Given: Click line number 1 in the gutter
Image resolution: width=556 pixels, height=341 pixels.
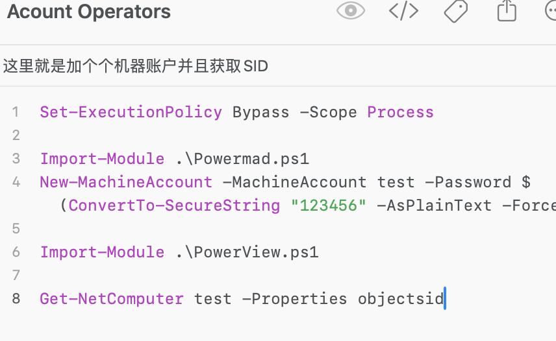Looking at the screenshot, I should pos(15,112).
